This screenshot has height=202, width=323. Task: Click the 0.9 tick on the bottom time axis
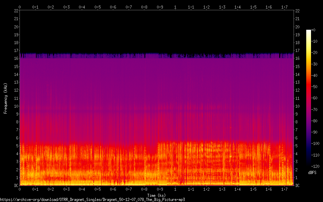coord(160,189)
